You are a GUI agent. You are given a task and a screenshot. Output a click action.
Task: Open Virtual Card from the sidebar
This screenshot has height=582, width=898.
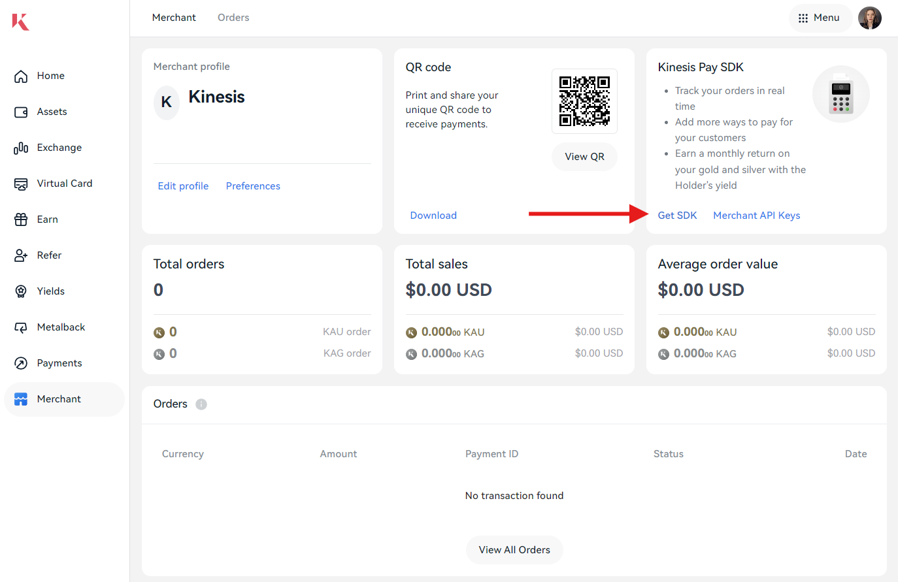point(64,184)
